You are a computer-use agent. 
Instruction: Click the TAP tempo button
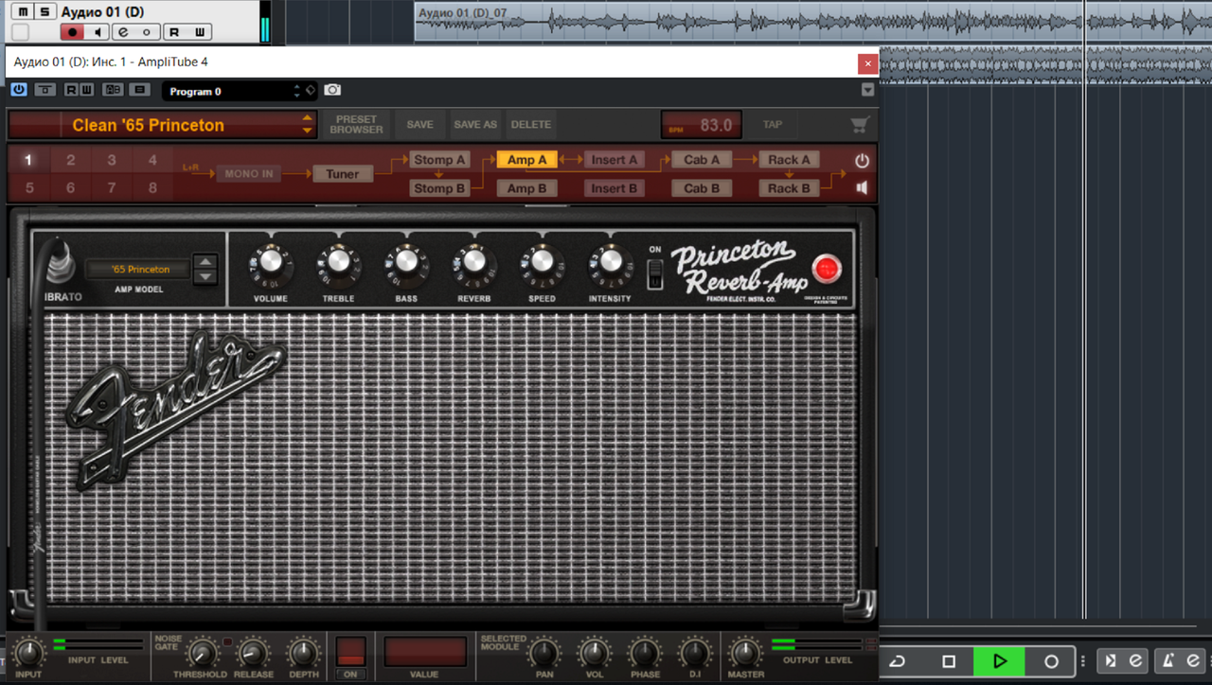click(x=773, y=125)
